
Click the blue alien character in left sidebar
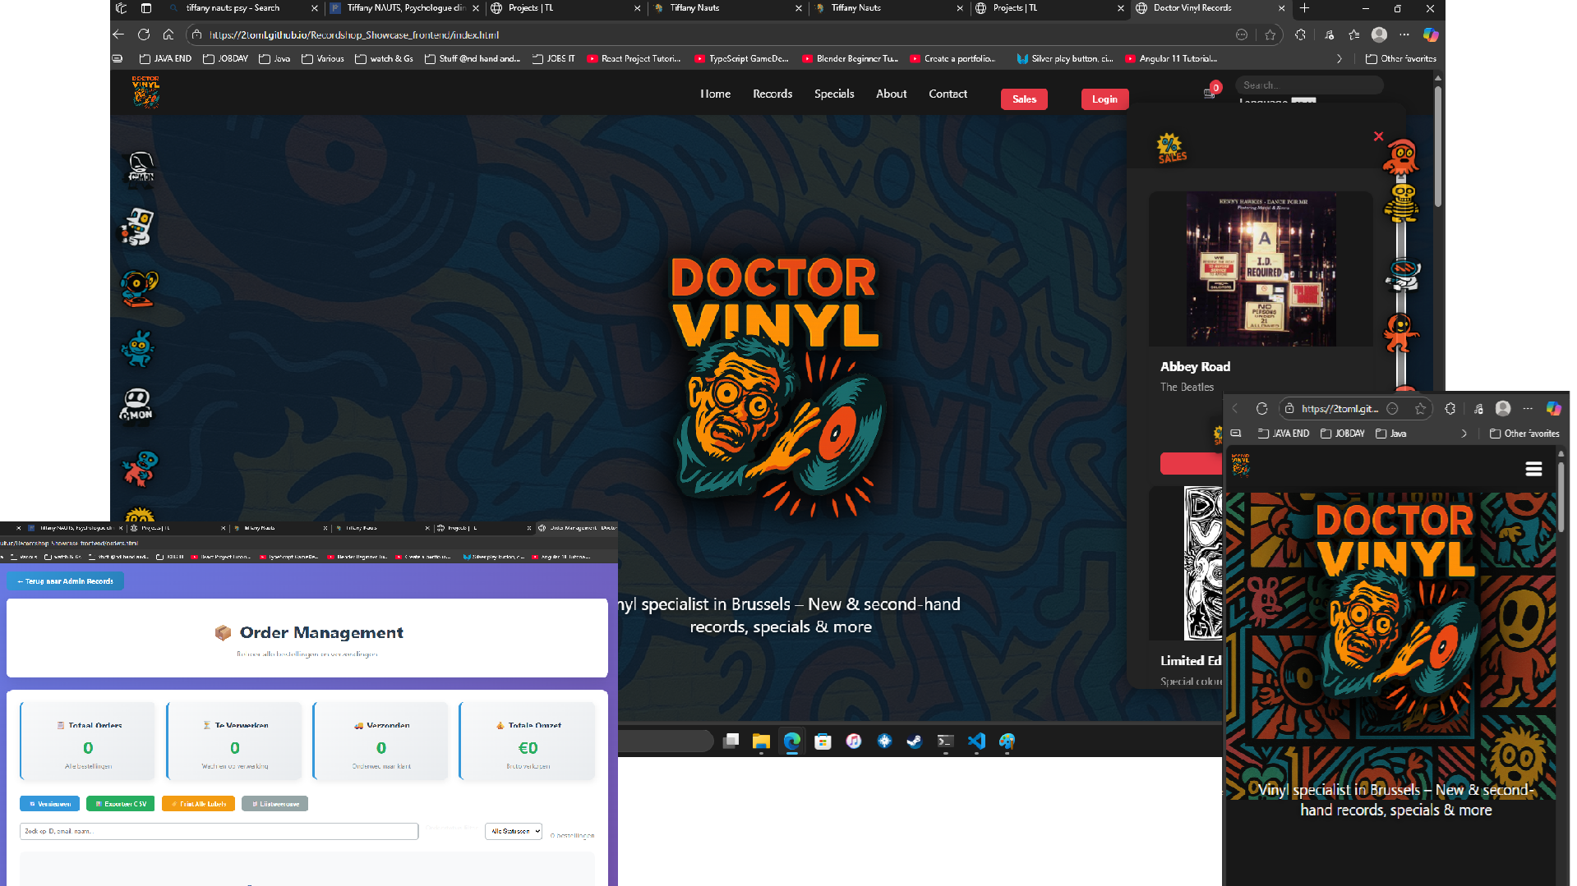coord(138,349)
